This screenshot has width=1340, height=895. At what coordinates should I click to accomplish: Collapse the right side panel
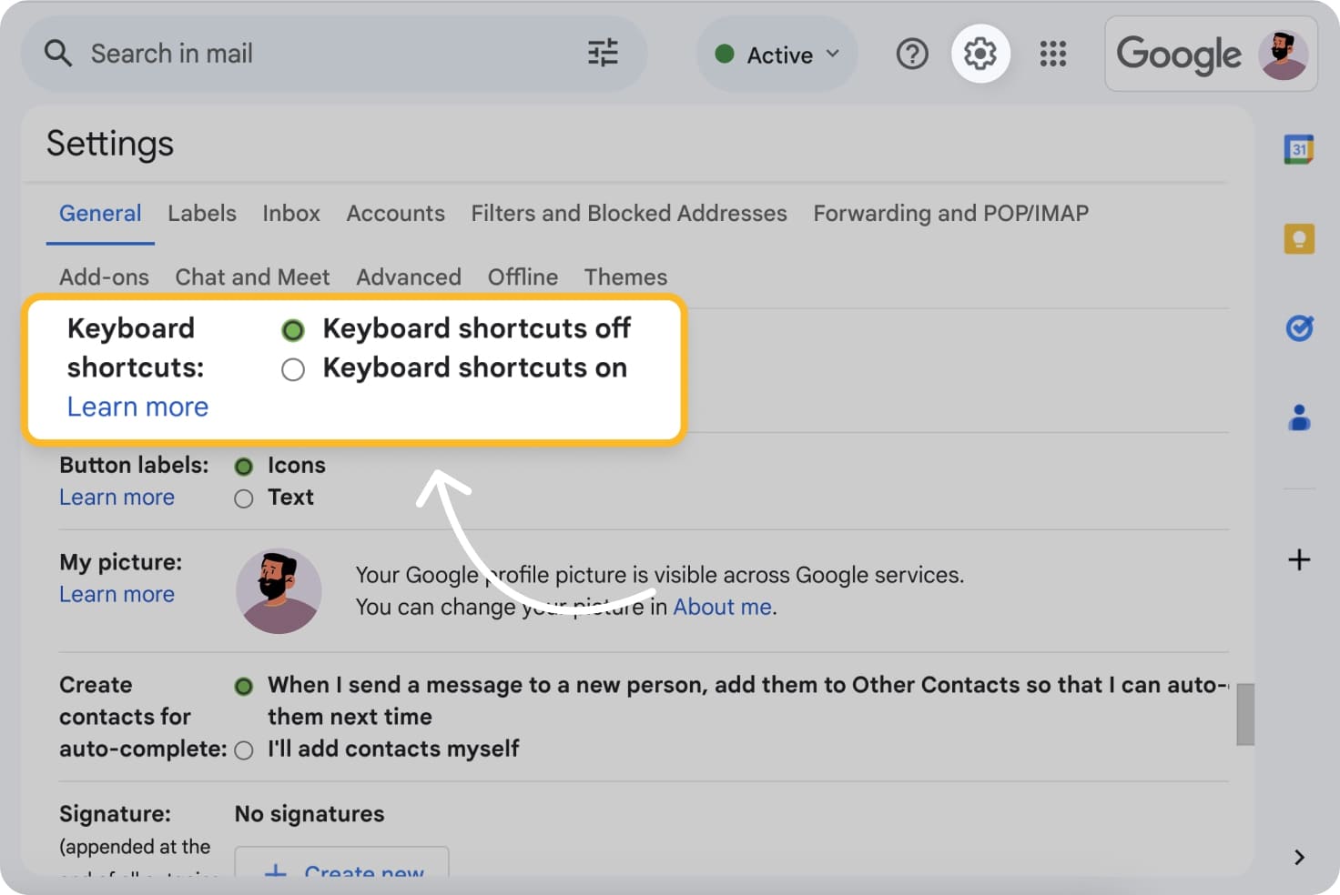(x=1300, y=857)
